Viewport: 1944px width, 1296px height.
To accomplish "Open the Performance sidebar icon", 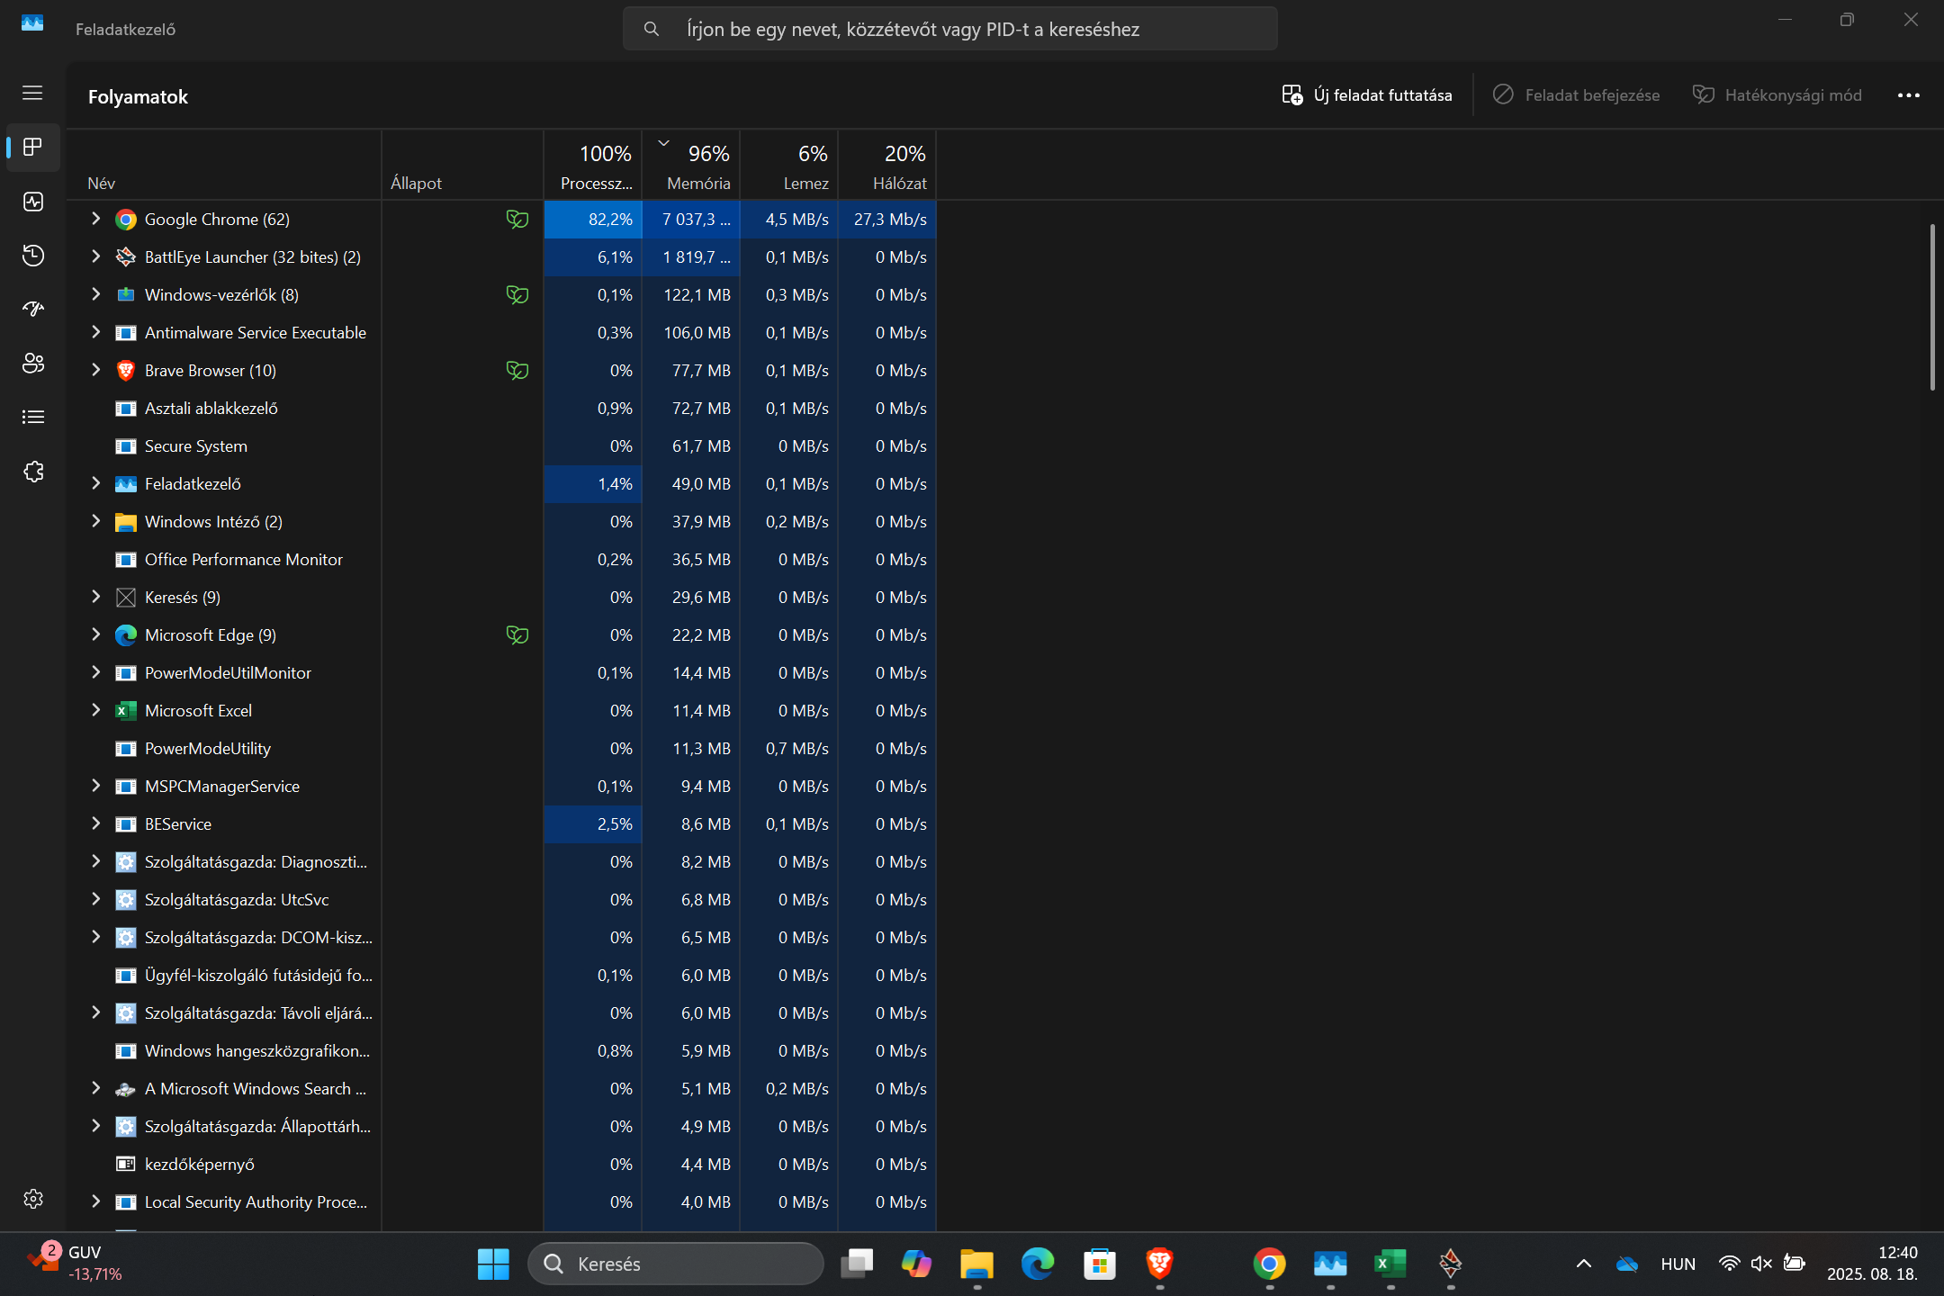I will [33, 202].
